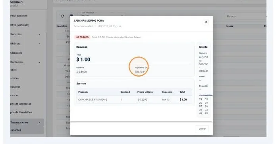276x144 pixels.
Task: Click the Precio unitario column header
Action: (145, 92)
